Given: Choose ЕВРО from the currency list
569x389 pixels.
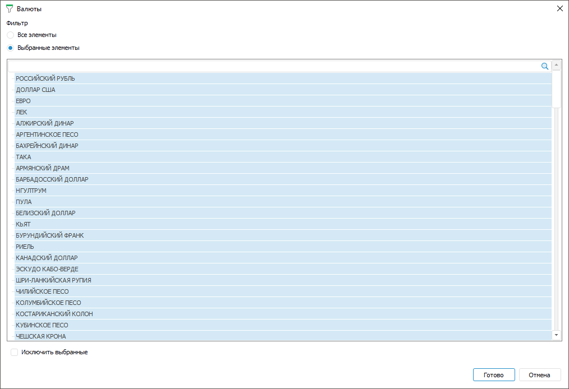Looking at the screenshot, I should [x=24, y=101].
